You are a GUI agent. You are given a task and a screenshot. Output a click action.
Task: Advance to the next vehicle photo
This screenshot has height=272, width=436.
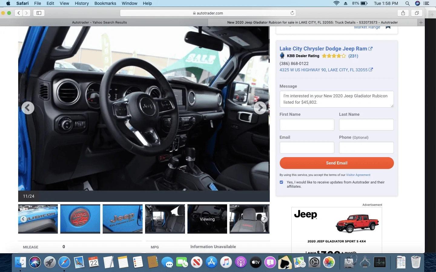(260, 108)
